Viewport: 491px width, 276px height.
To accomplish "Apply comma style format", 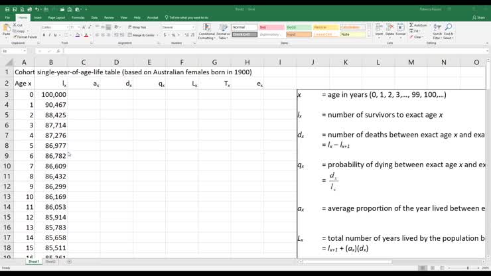I will point(178,35).
